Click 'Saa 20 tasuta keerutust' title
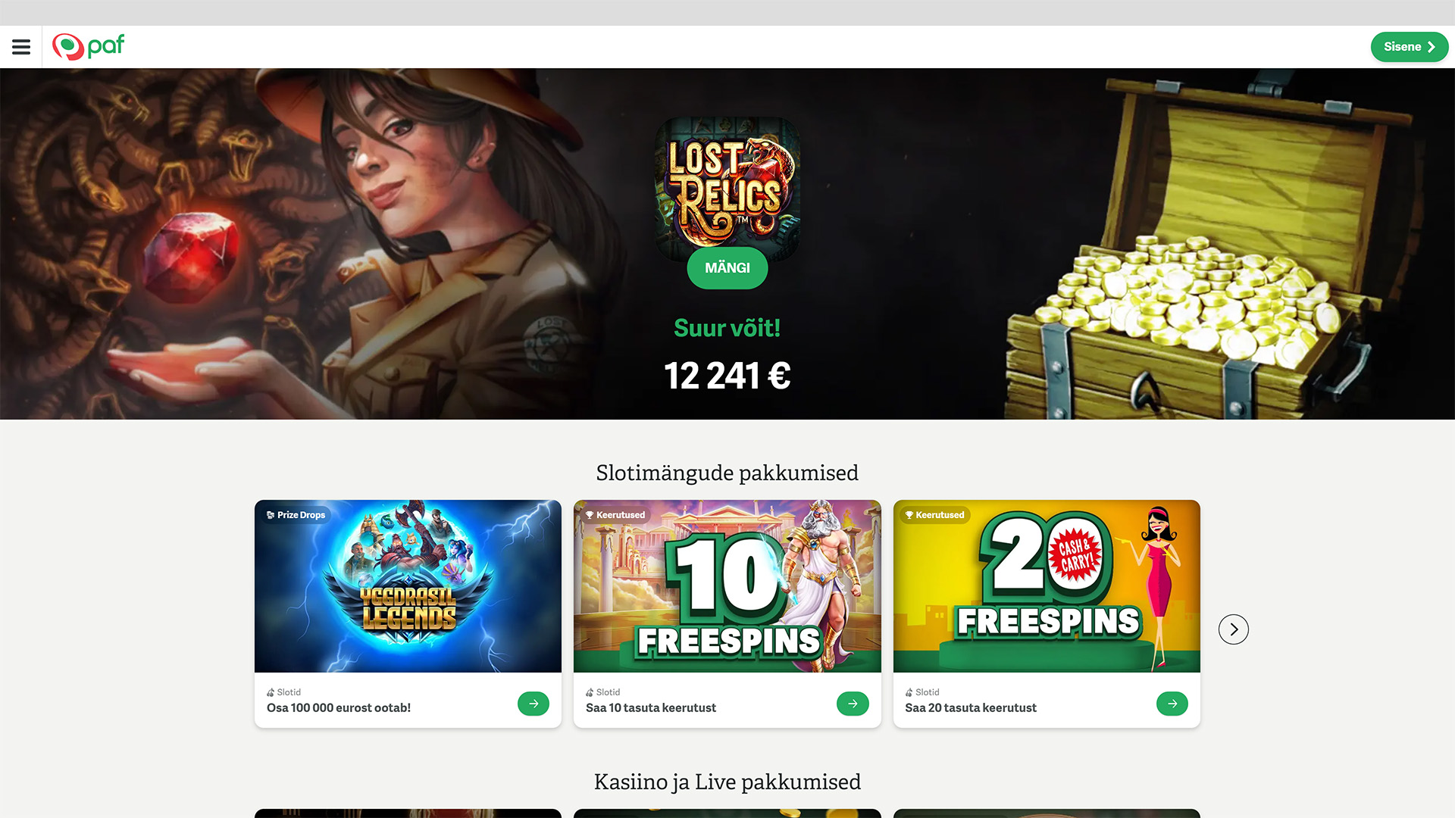 970,707
